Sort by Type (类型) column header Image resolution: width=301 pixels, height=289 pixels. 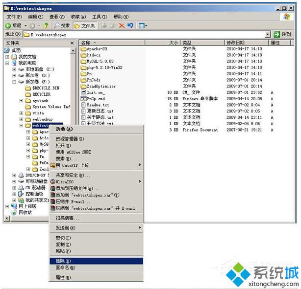click(x=202, y=43)
